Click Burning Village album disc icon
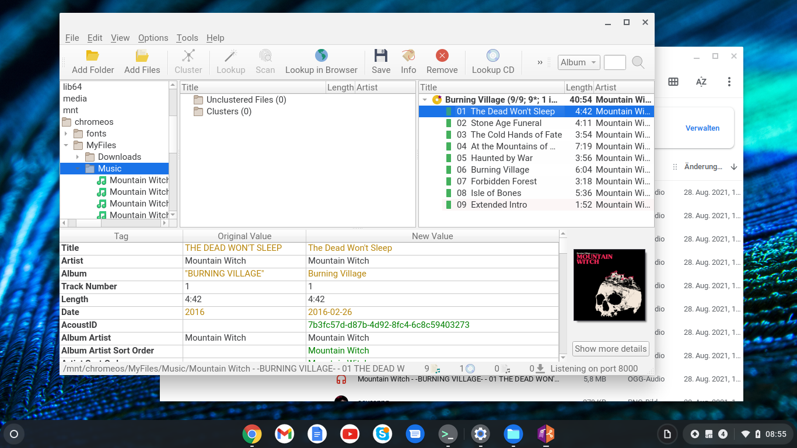Image resolution: width=797 pixels, height=448 pixels. click(437, 100)
